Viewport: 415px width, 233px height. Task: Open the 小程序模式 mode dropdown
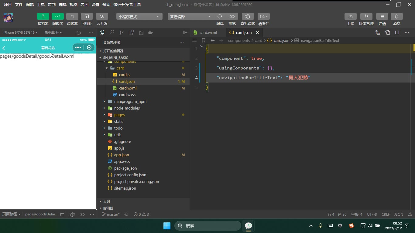pos(139,17)
